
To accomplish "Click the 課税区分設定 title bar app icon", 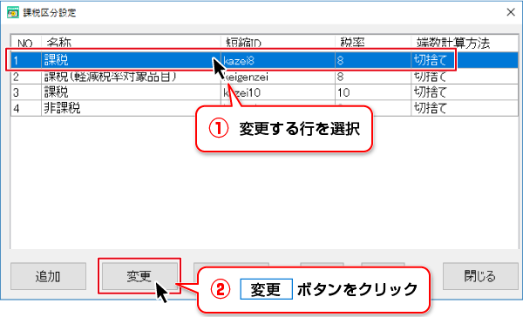I will pos(13,12).
